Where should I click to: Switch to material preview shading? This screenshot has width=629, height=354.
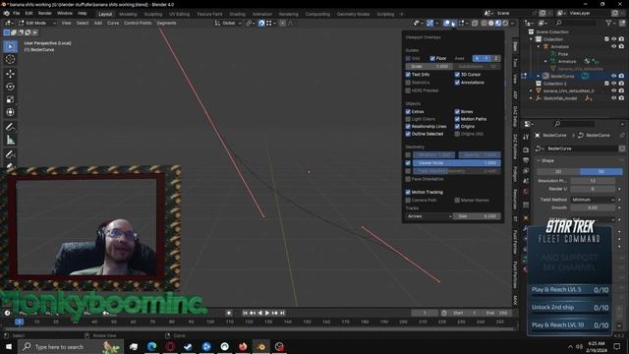[x=498, y=24]
